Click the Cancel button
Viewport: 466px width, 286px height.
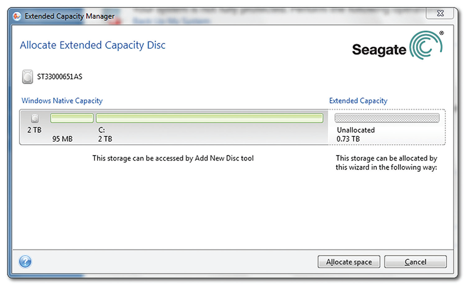pos(415,261)
